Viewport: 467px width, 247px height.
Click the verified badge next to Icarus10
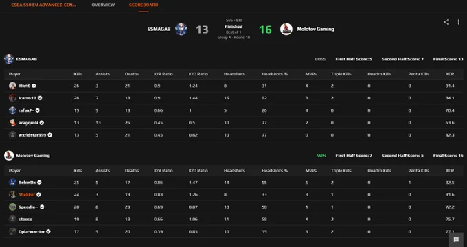click(x=40, y=98)
